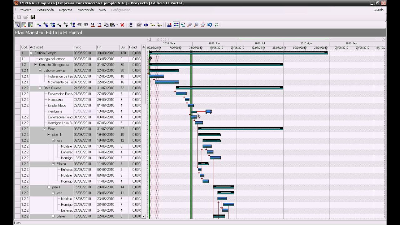400x225 pixels.
Task: Open the Ayuda menu
Action: [x=379, y=10]
